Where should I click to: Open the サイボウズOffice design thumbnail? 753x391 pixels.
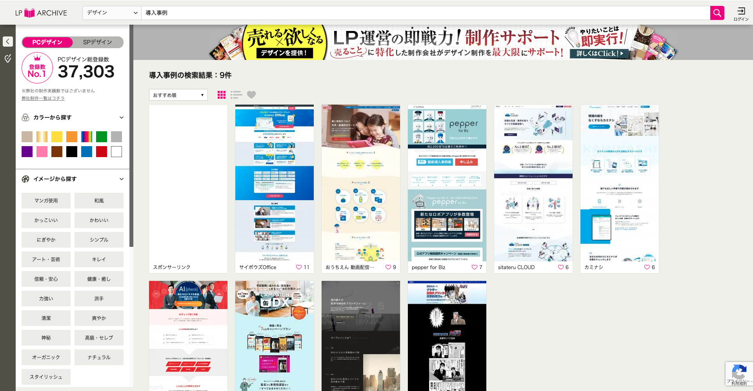tap(275, 183)
